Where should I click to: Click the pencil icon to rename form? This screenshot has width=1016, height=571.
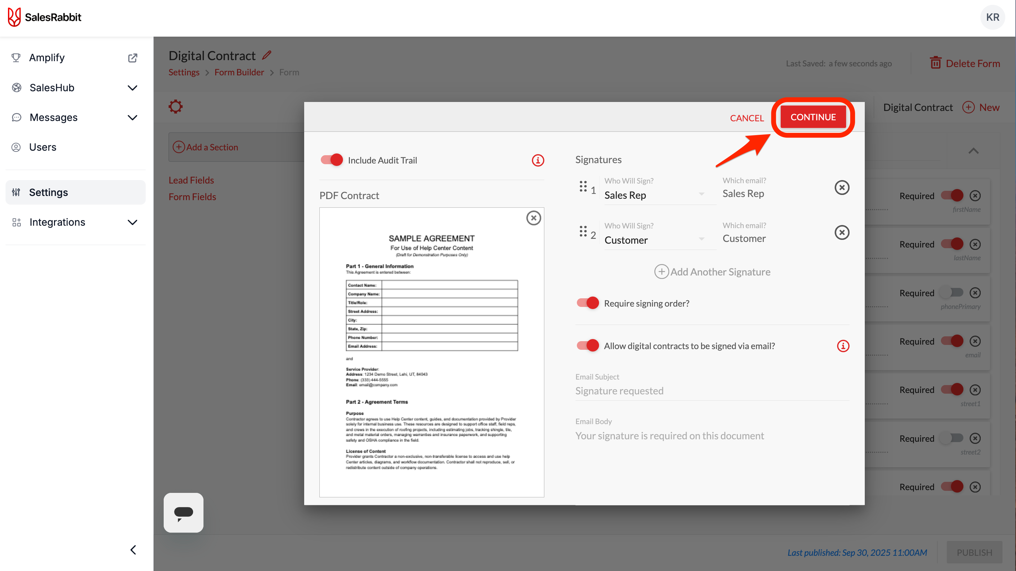click(267, 55)
